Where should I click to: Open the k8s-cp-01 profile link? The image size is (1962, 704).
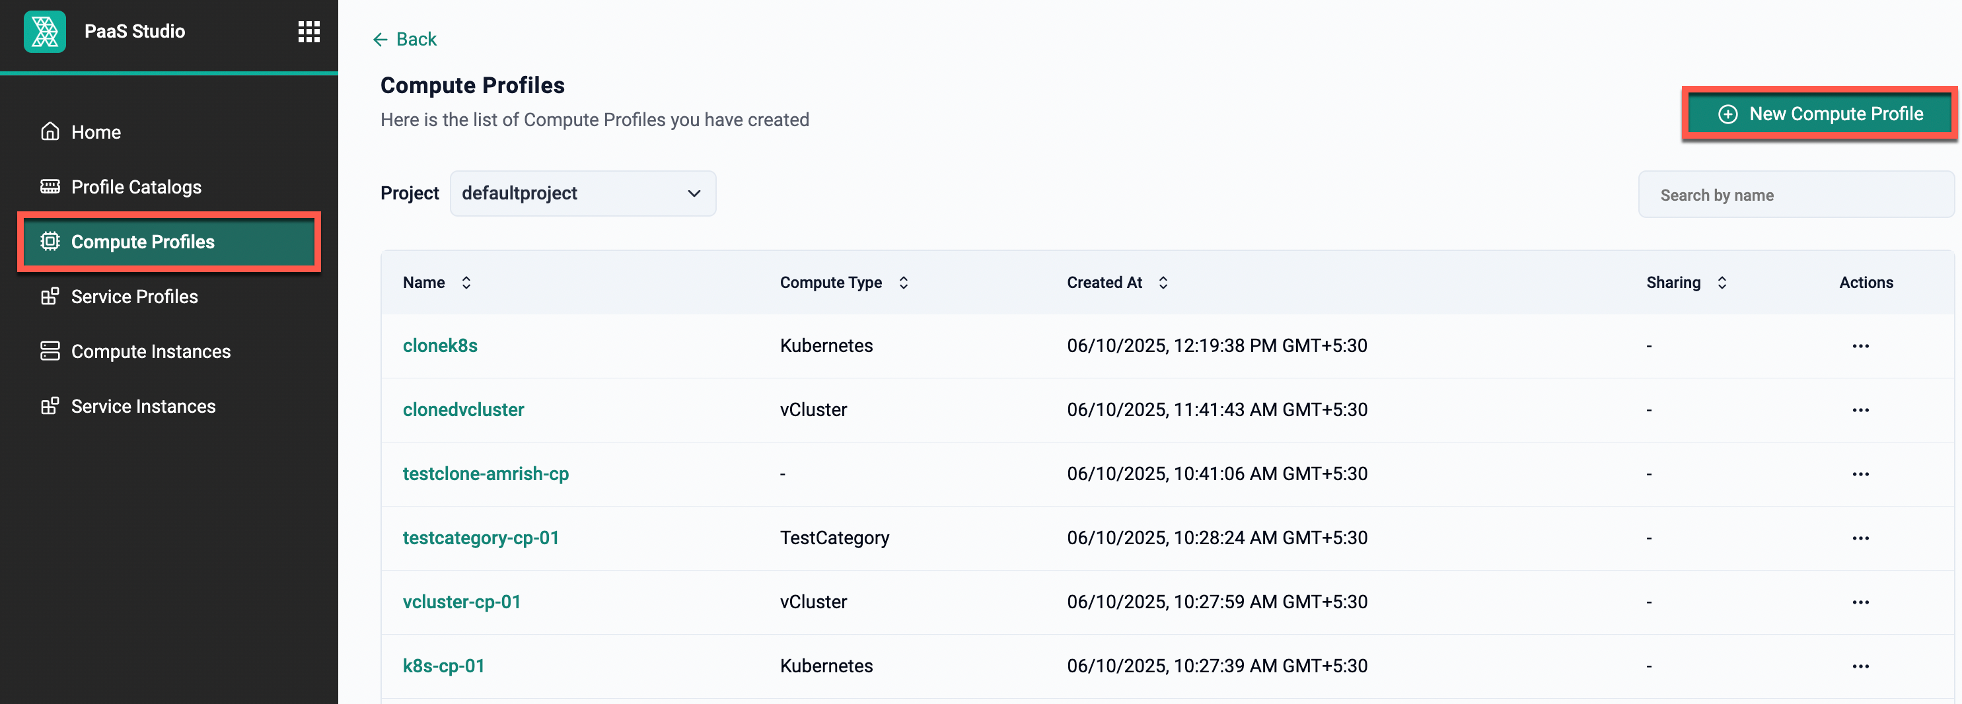443,666
